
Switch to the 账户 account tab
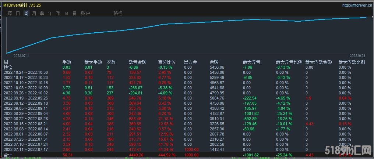tap(85, 13)
